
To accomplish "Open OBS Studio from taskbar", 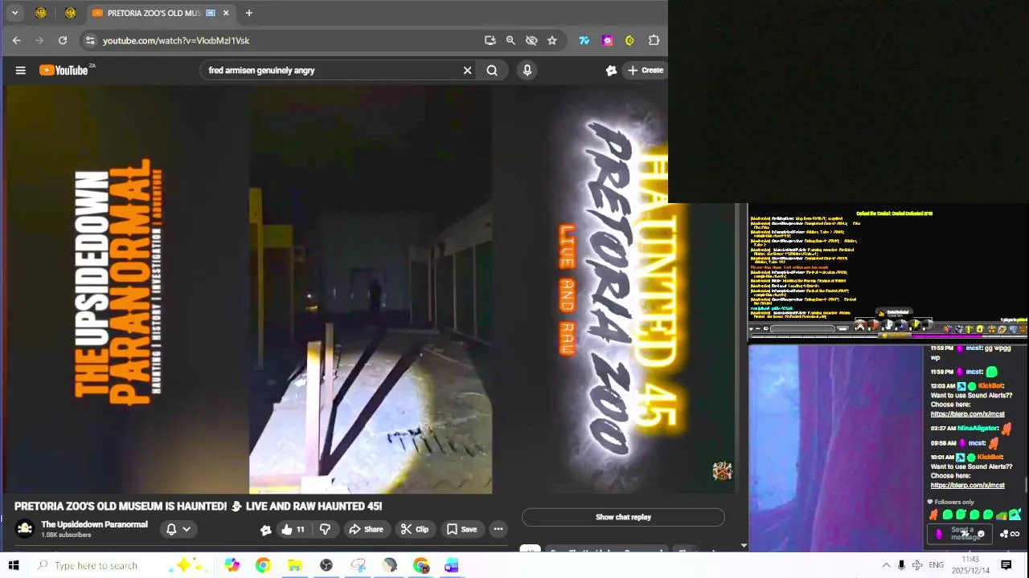I will (x=326, y=565).
